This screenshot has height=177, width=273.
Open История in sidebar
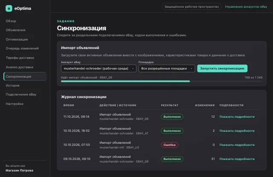coord(12,85)
